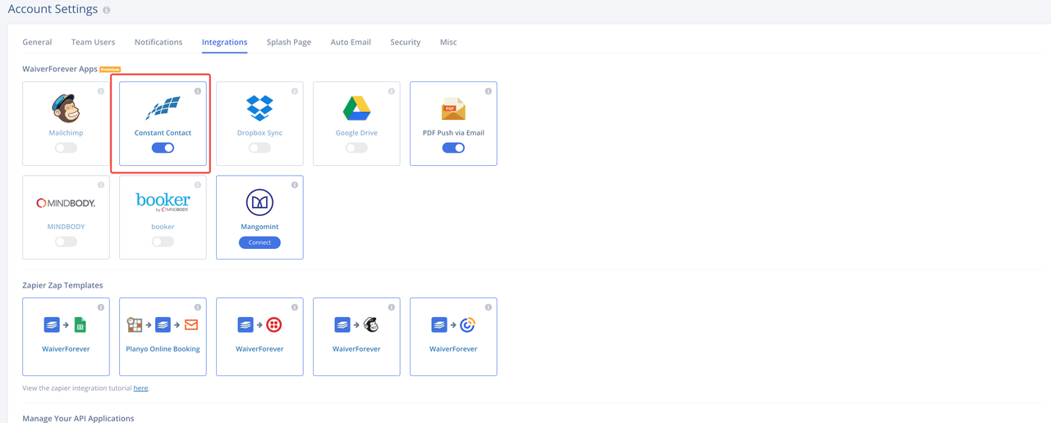
Task: Select the Integrations tab
Action: pos(224,42)
